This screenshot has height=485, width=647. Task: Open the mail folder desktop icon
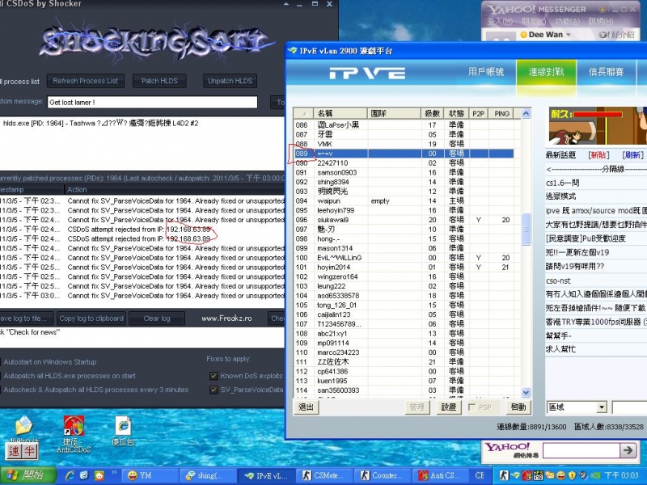[x=23, y=425]
